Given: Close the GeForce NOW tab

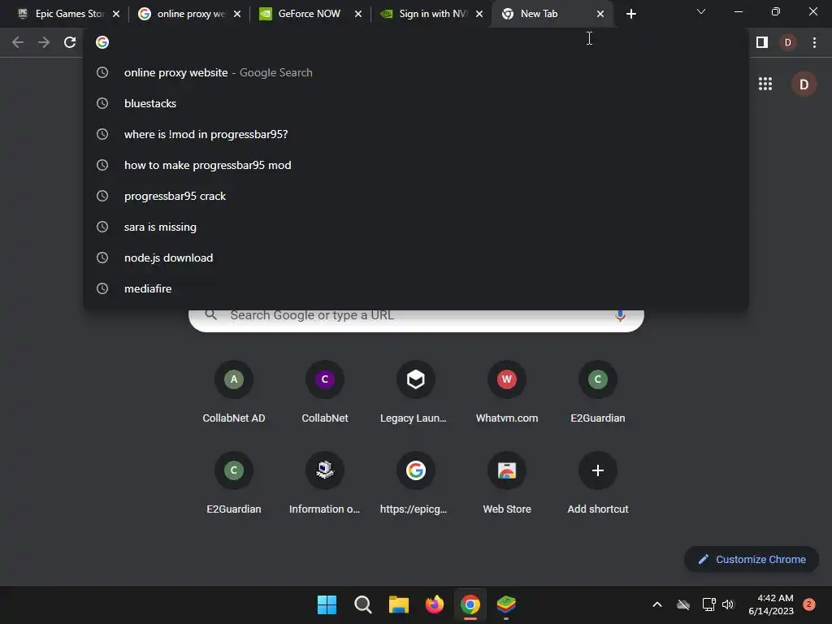Looking at the screenshot, I should 358,14.
